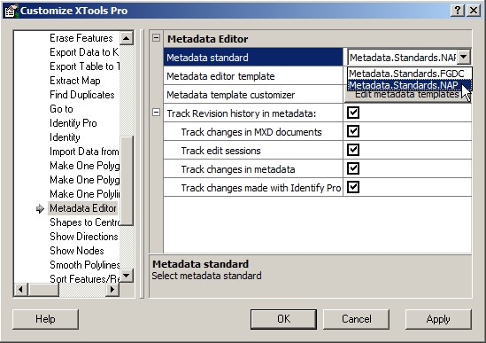Select Identify Pro in the tool list
This screenshot has width=486, height=343.
point(73,123)
